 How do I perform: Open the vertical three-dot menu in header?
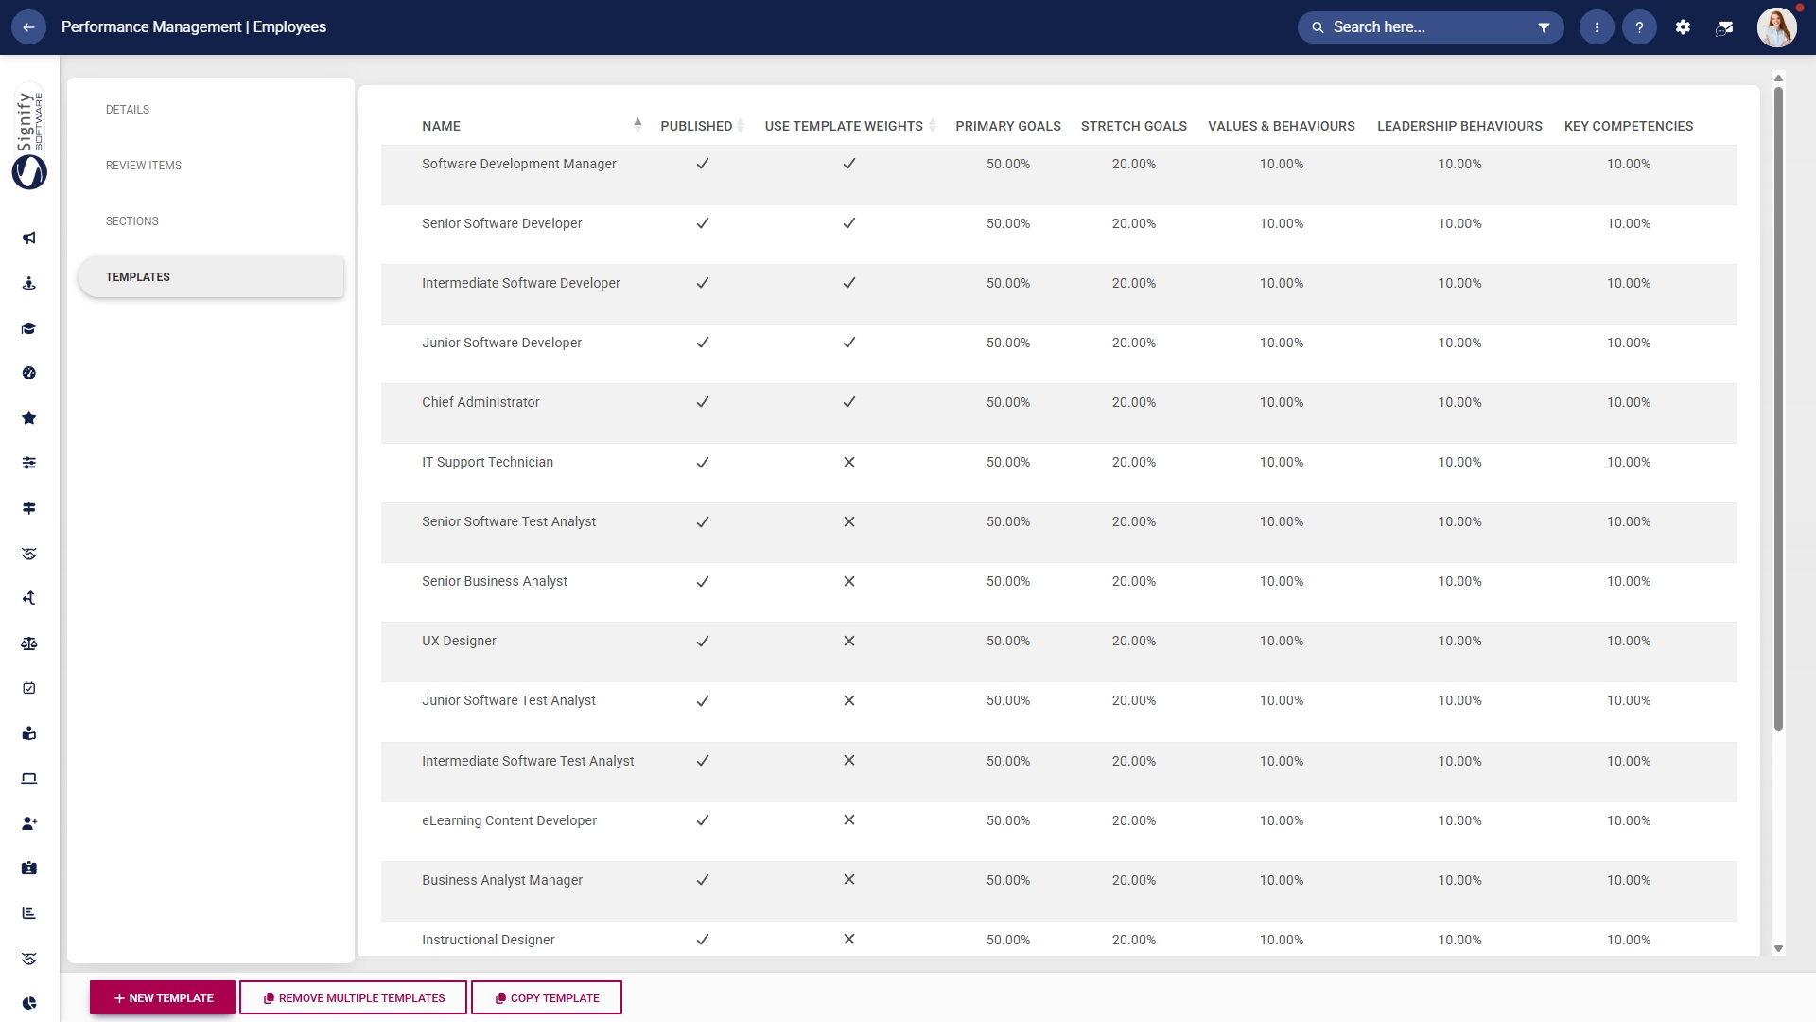click(1597, 27)
